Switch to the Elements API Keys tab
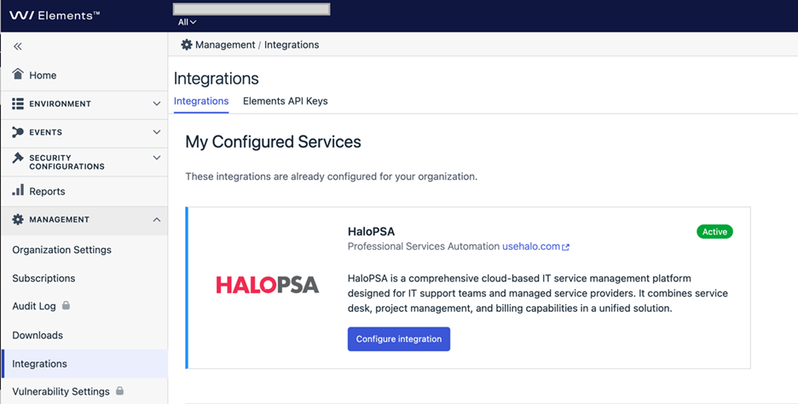Image resolution: width=798 pixels, height=404 pixels. click(285, 101)
